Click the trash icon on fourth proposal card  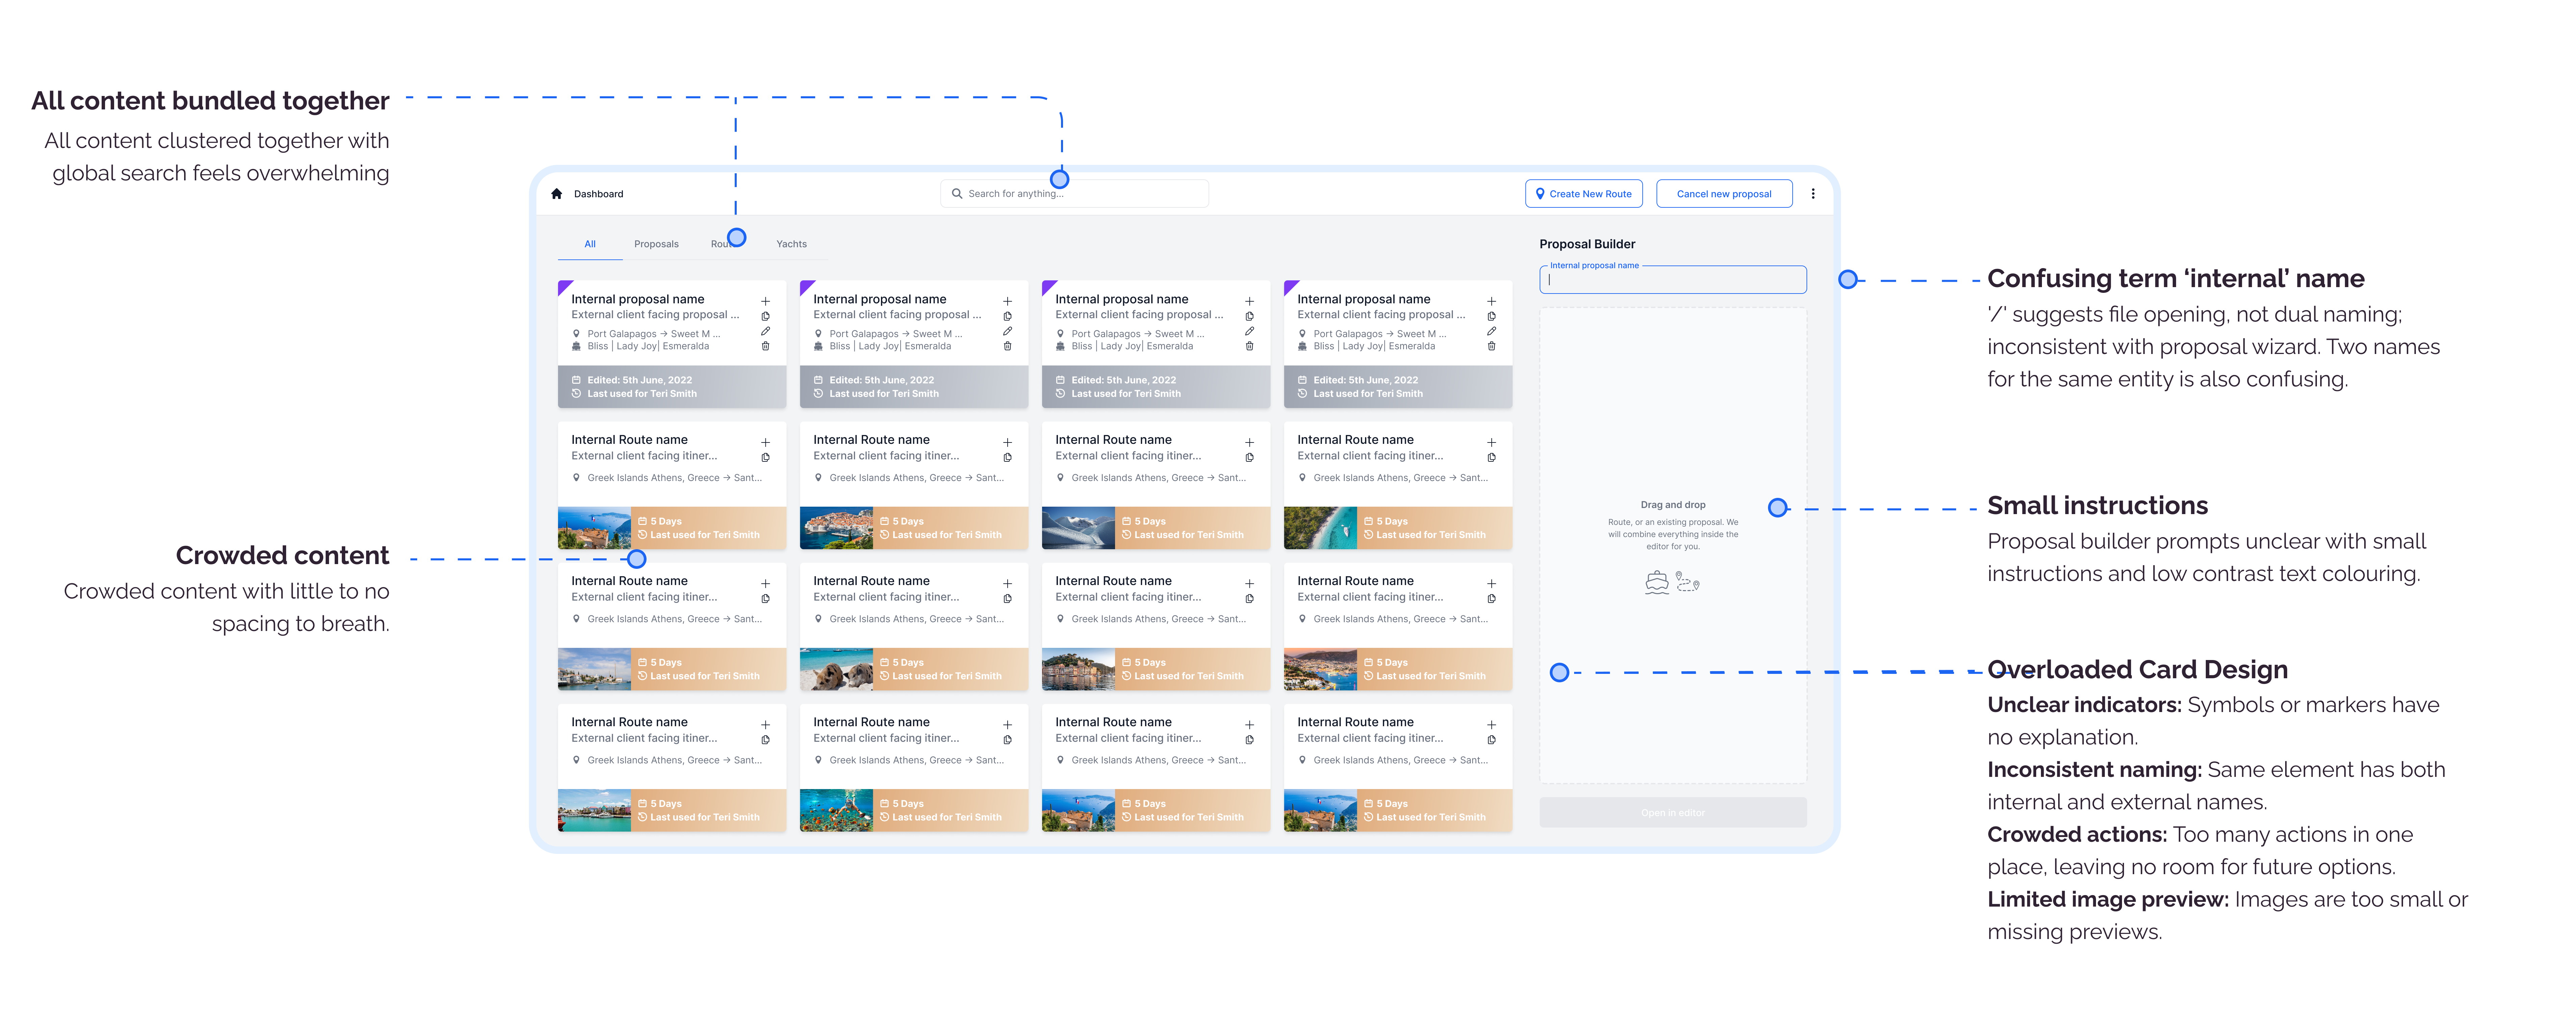pyautogui.click(x=1492, y=346)
